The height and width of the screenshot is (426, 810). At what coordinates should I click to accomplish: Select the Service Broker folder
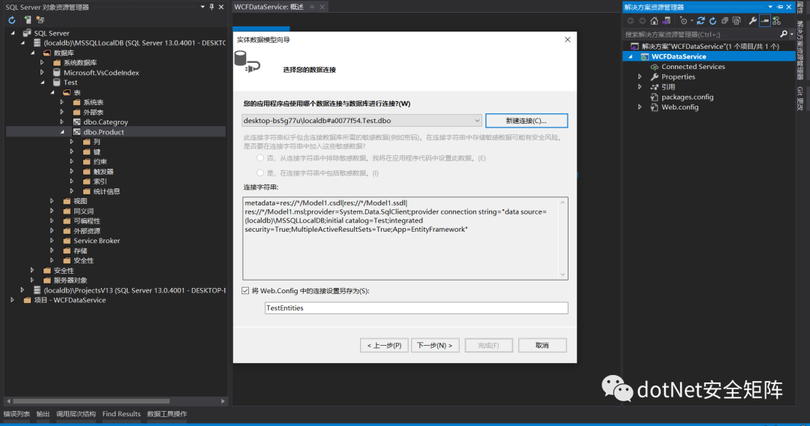click(x=97, y=241)
